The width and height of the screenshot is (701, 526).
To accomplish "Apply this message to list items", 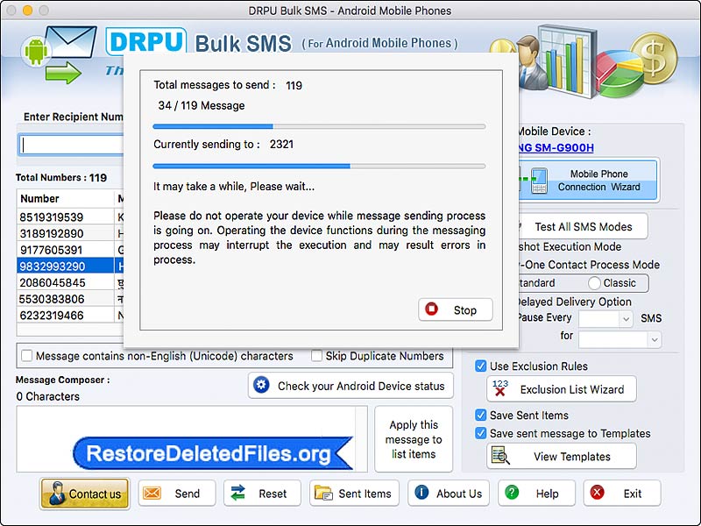I will click(x=414, y=439).
